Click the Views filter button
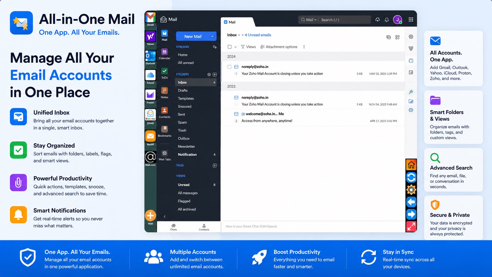This screenshot has width=492, height=277. pyautogui.click(x=248, y=47)
